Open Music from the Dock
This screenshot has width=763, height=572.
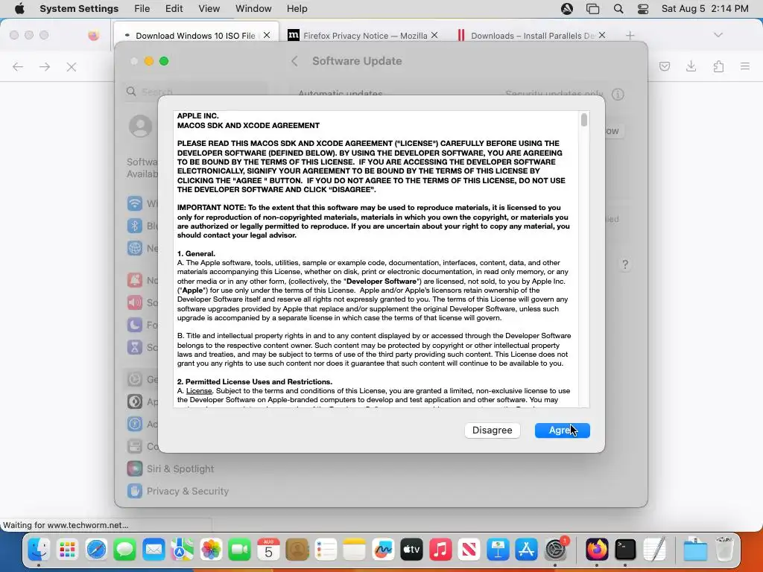pos(440,550)
